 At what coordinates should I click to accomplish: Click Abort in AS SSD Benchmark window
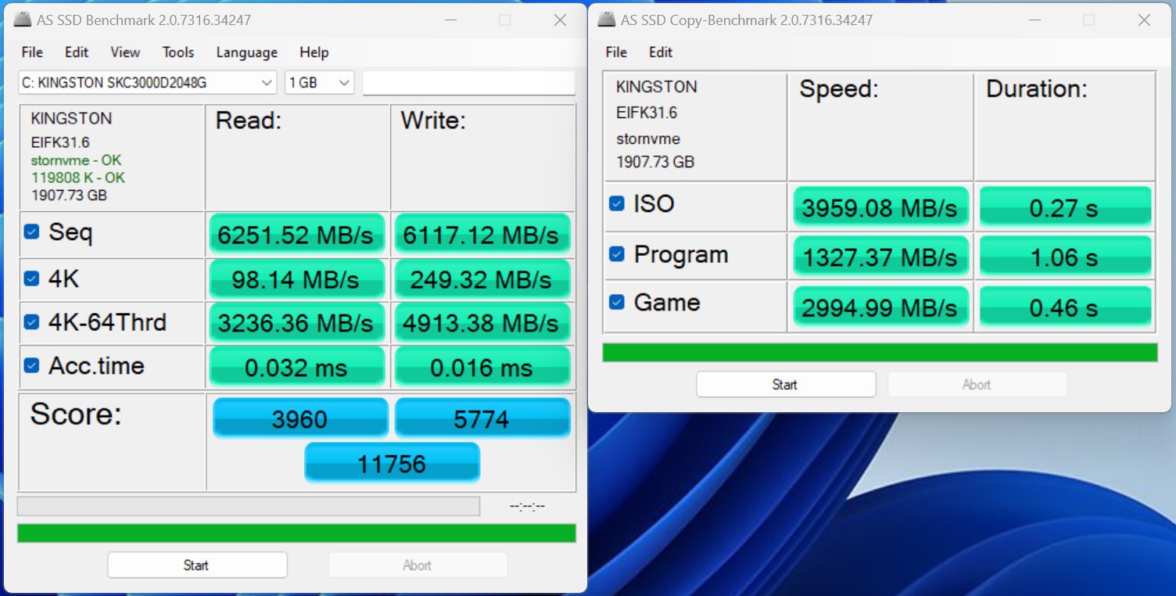coord(418,565)
